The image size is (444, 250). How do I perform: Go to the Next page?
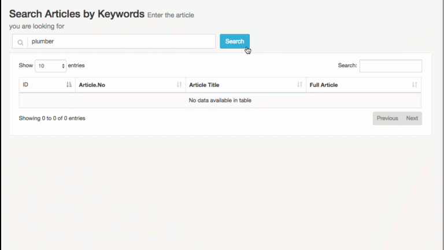click(412, 118)
